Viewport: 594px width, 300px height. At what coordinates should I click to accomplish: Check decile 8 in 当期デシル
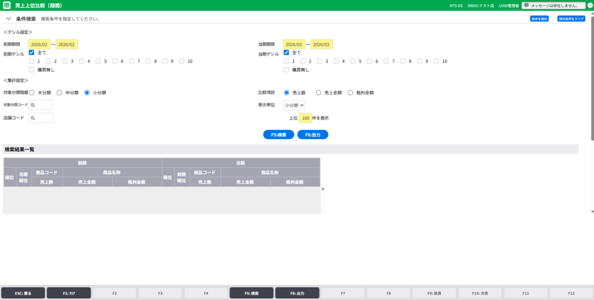click(x=403, y=61)
